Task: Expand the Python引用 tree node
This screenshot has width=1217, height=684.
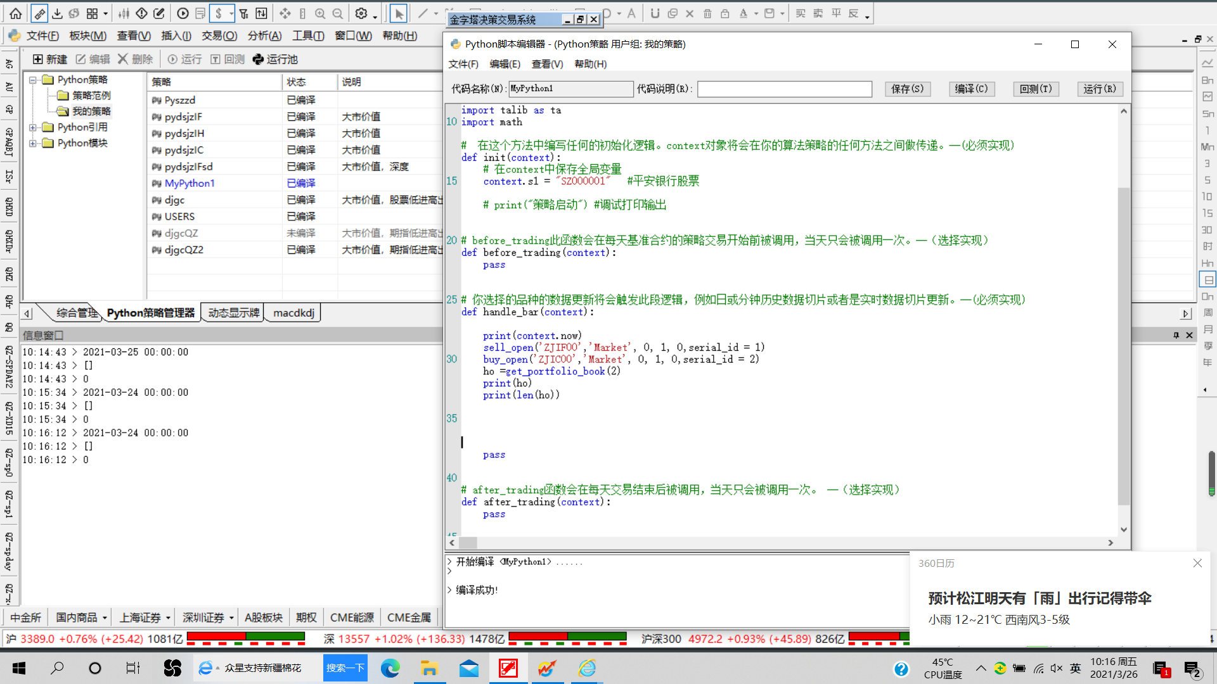Action: point(33,127)
